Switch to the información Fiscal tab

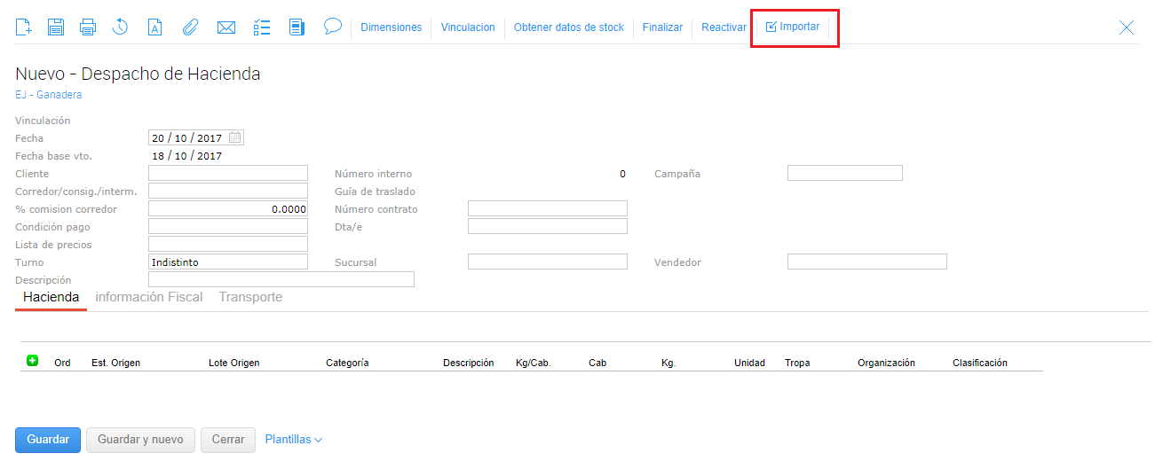[149, 298]
